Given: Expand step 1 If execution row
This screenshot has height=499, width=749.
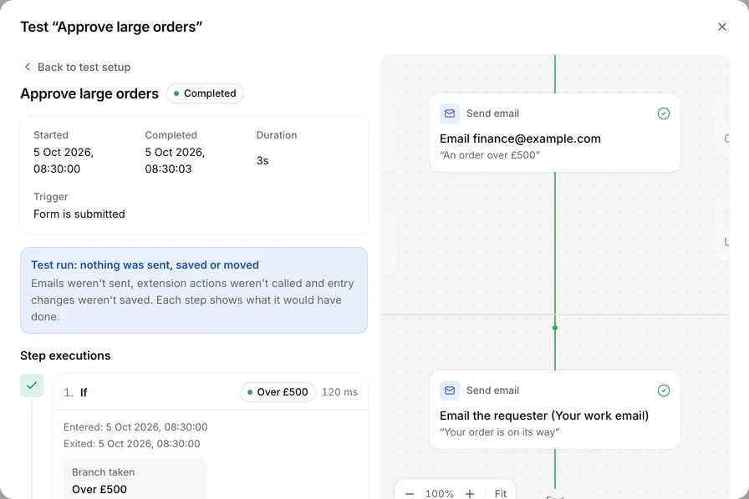Looking at the screenshot, I should [210, 392].
